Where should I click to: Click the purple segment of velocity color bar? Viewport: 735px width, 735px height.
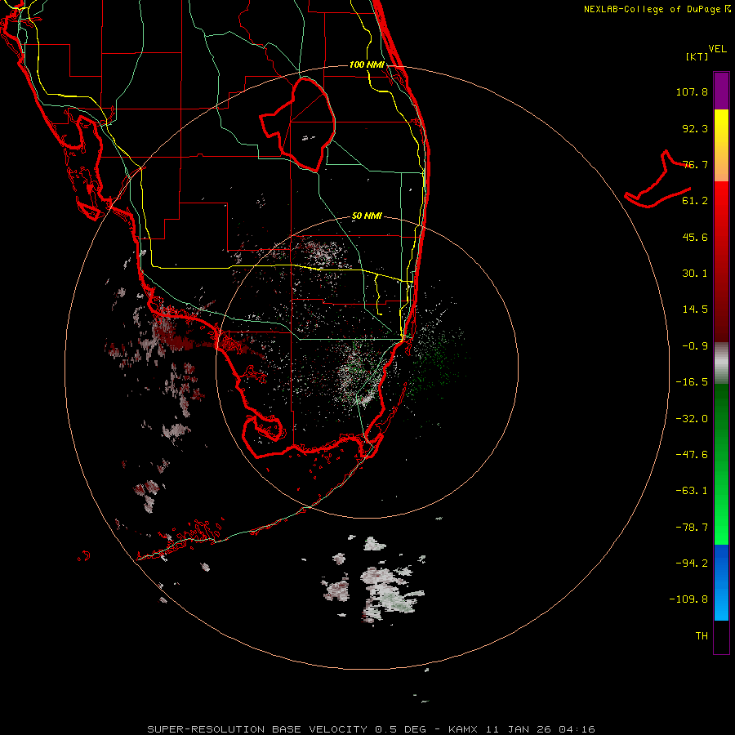[721, 91]
